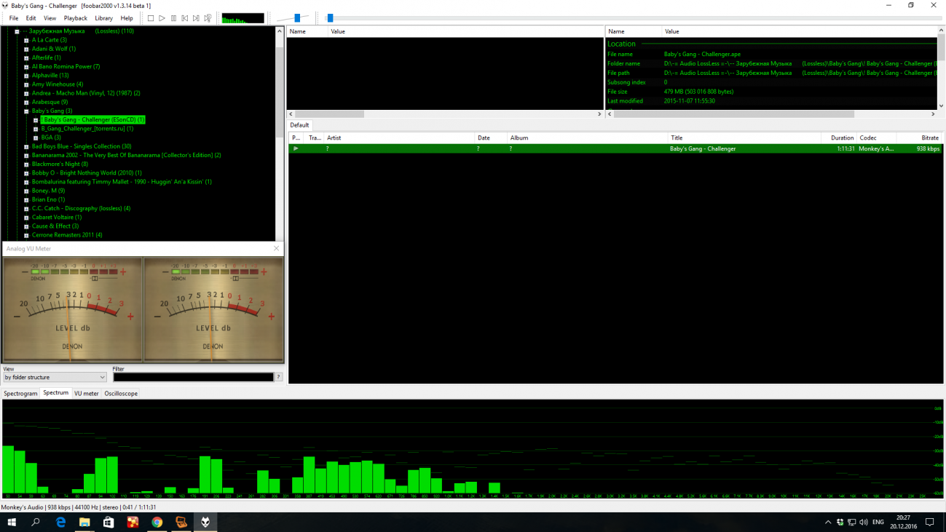This screenshot has width=946, height=532.
Task: Click the random playback icon
Action: pos(208,18)
